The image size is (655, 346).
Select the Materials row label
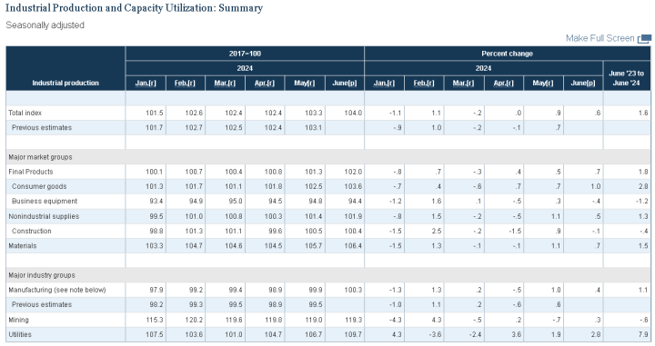click(x=23, y=246)
